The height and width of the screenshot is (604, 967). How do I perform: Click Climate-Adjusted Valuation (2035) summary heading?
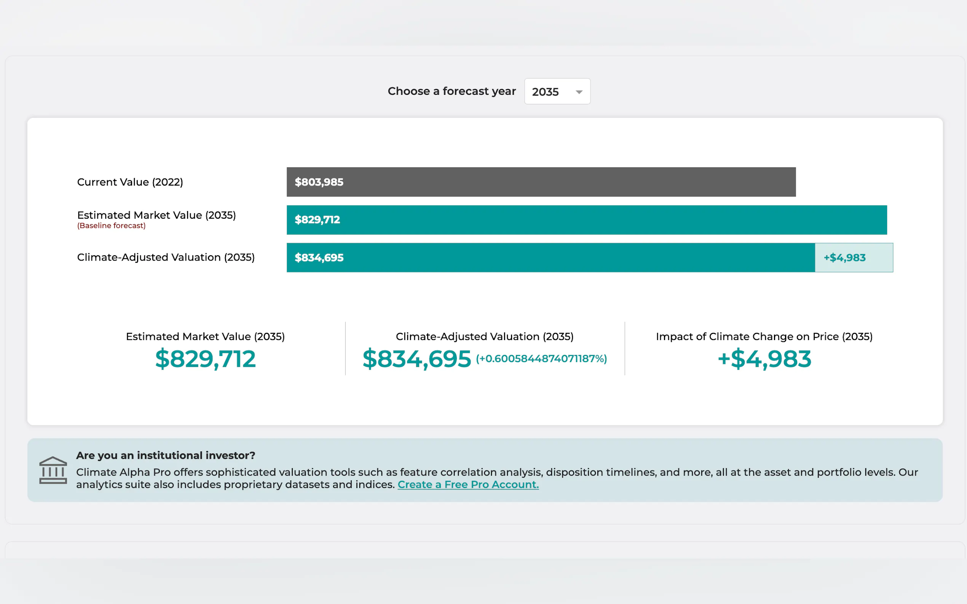click(x=484, y=337)
